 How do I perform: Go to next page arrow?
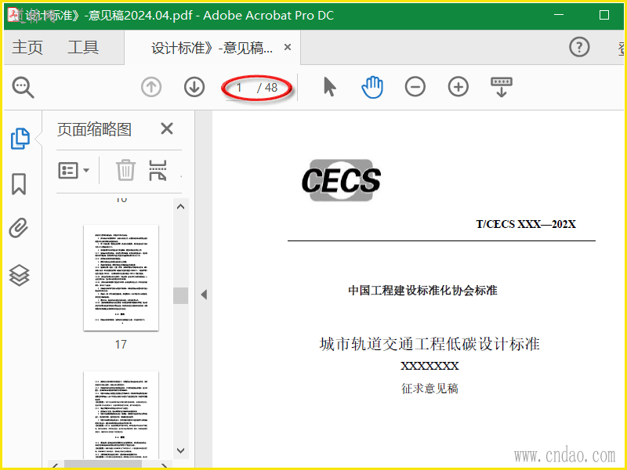pos(194,87)
